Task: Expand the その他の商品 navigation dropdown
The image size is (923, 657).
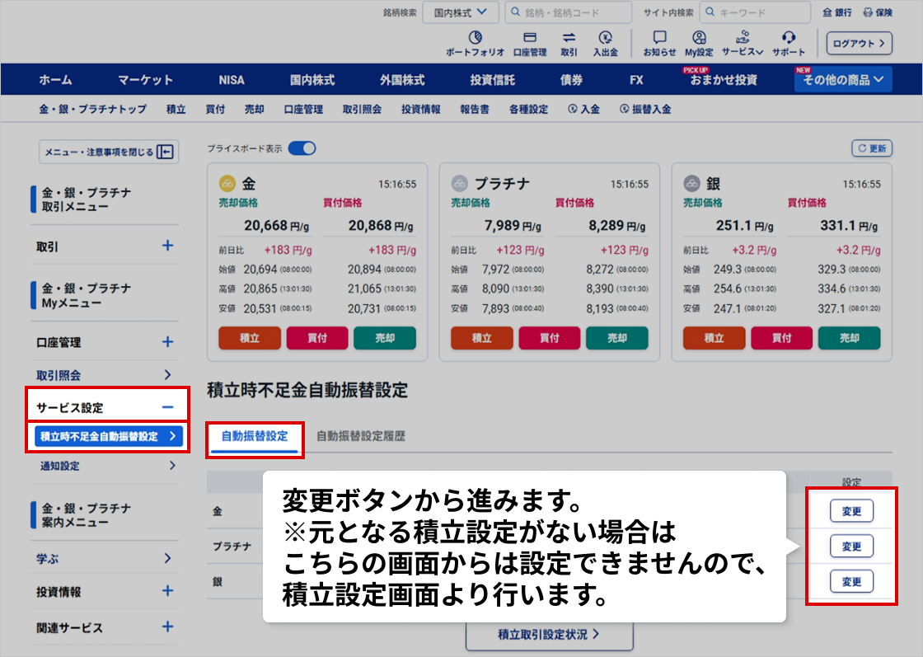Action: [x=843, y=80]
